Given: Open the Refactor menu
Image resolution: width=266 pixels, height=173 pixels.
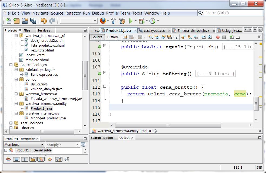Looking at the screenshot, I should click(x=73, y=13).
